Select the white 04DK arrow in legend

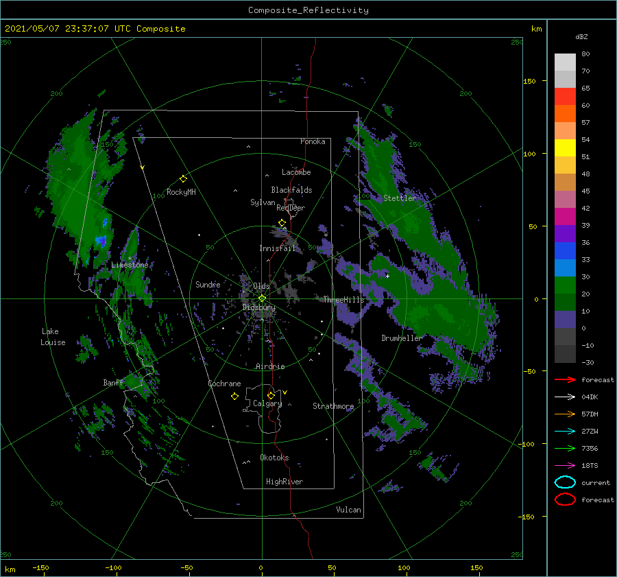pyautogui.click(x=565, y=397)
